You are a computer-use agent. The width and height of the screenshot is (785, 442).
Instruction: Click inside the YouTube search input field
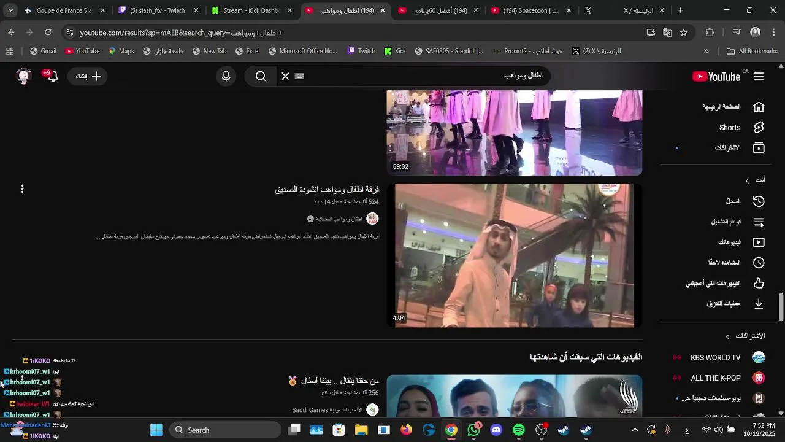click(423, 76)
